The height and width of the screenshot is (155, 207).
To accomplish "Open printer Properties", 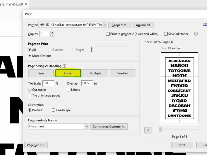I will [x=119, y=25].
